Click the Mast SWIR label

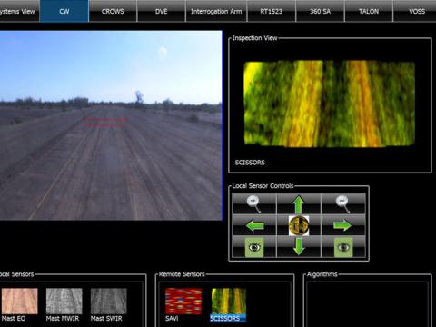(106, 318)
